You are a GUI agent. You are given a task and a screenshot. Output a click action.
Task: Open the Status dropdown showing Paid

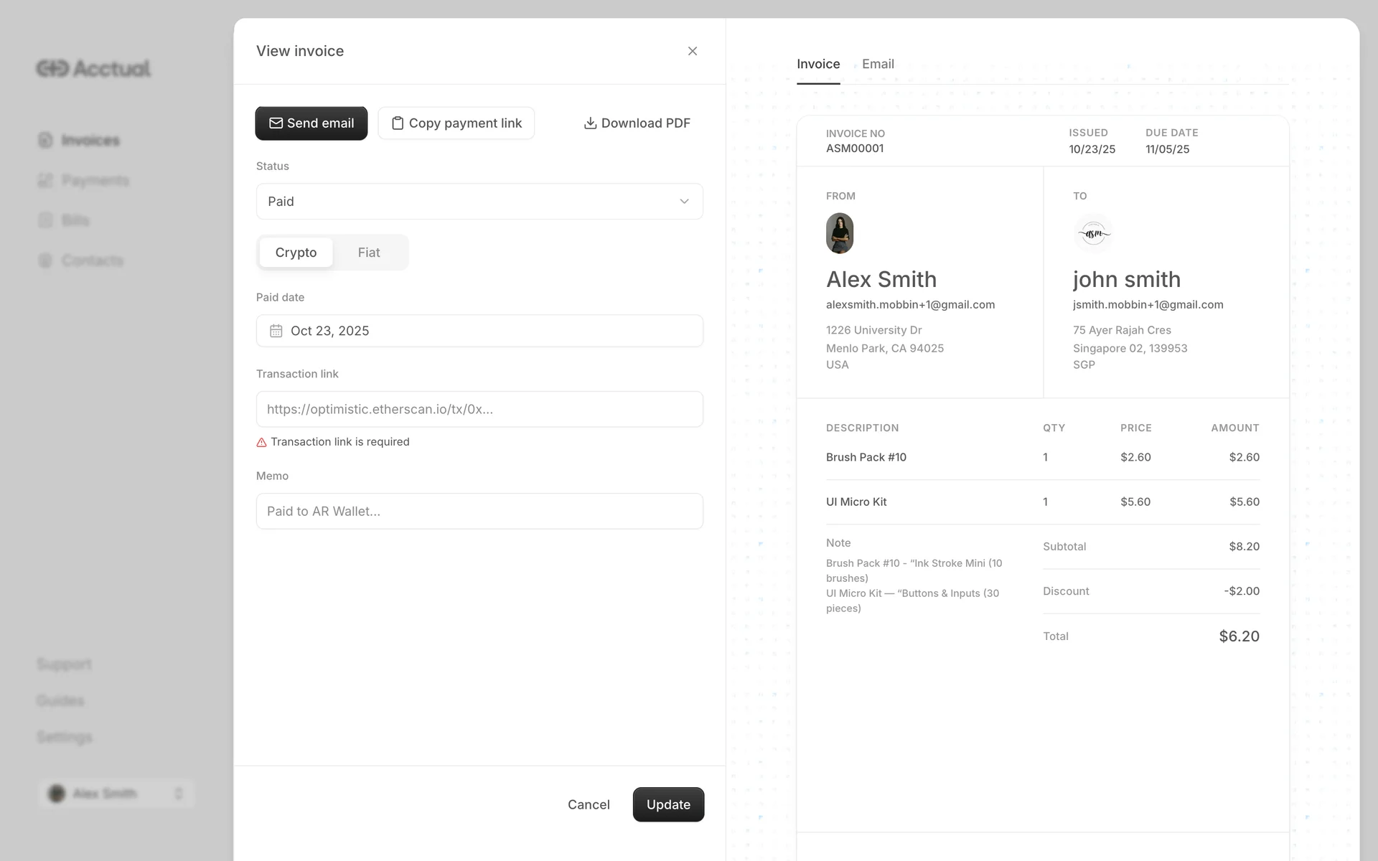click(x=479, y=202)
